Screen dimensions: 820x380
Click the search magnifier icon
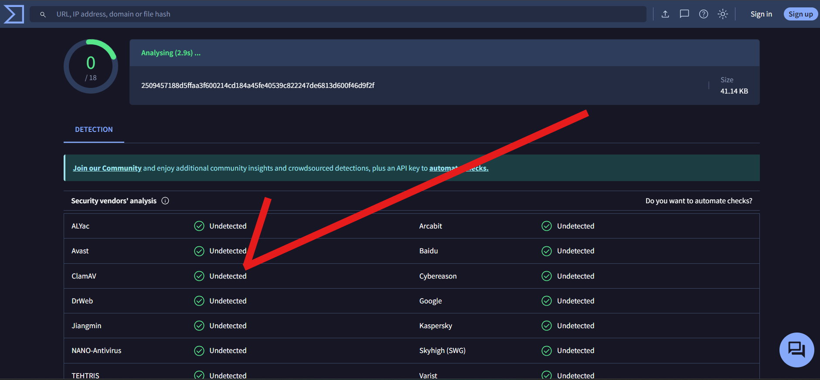(x=43, y=14)
